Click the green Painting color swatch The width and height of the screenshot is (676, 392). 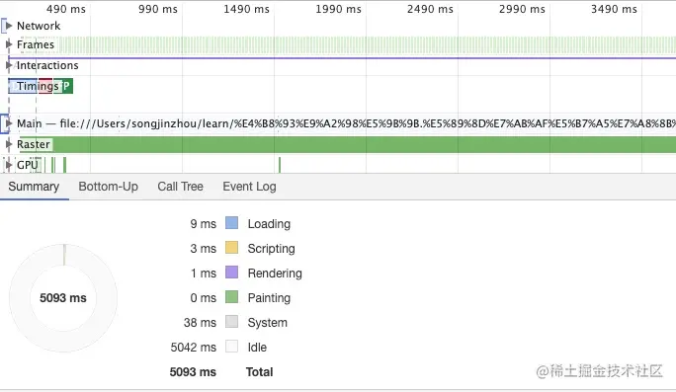[x=231, y=297]
